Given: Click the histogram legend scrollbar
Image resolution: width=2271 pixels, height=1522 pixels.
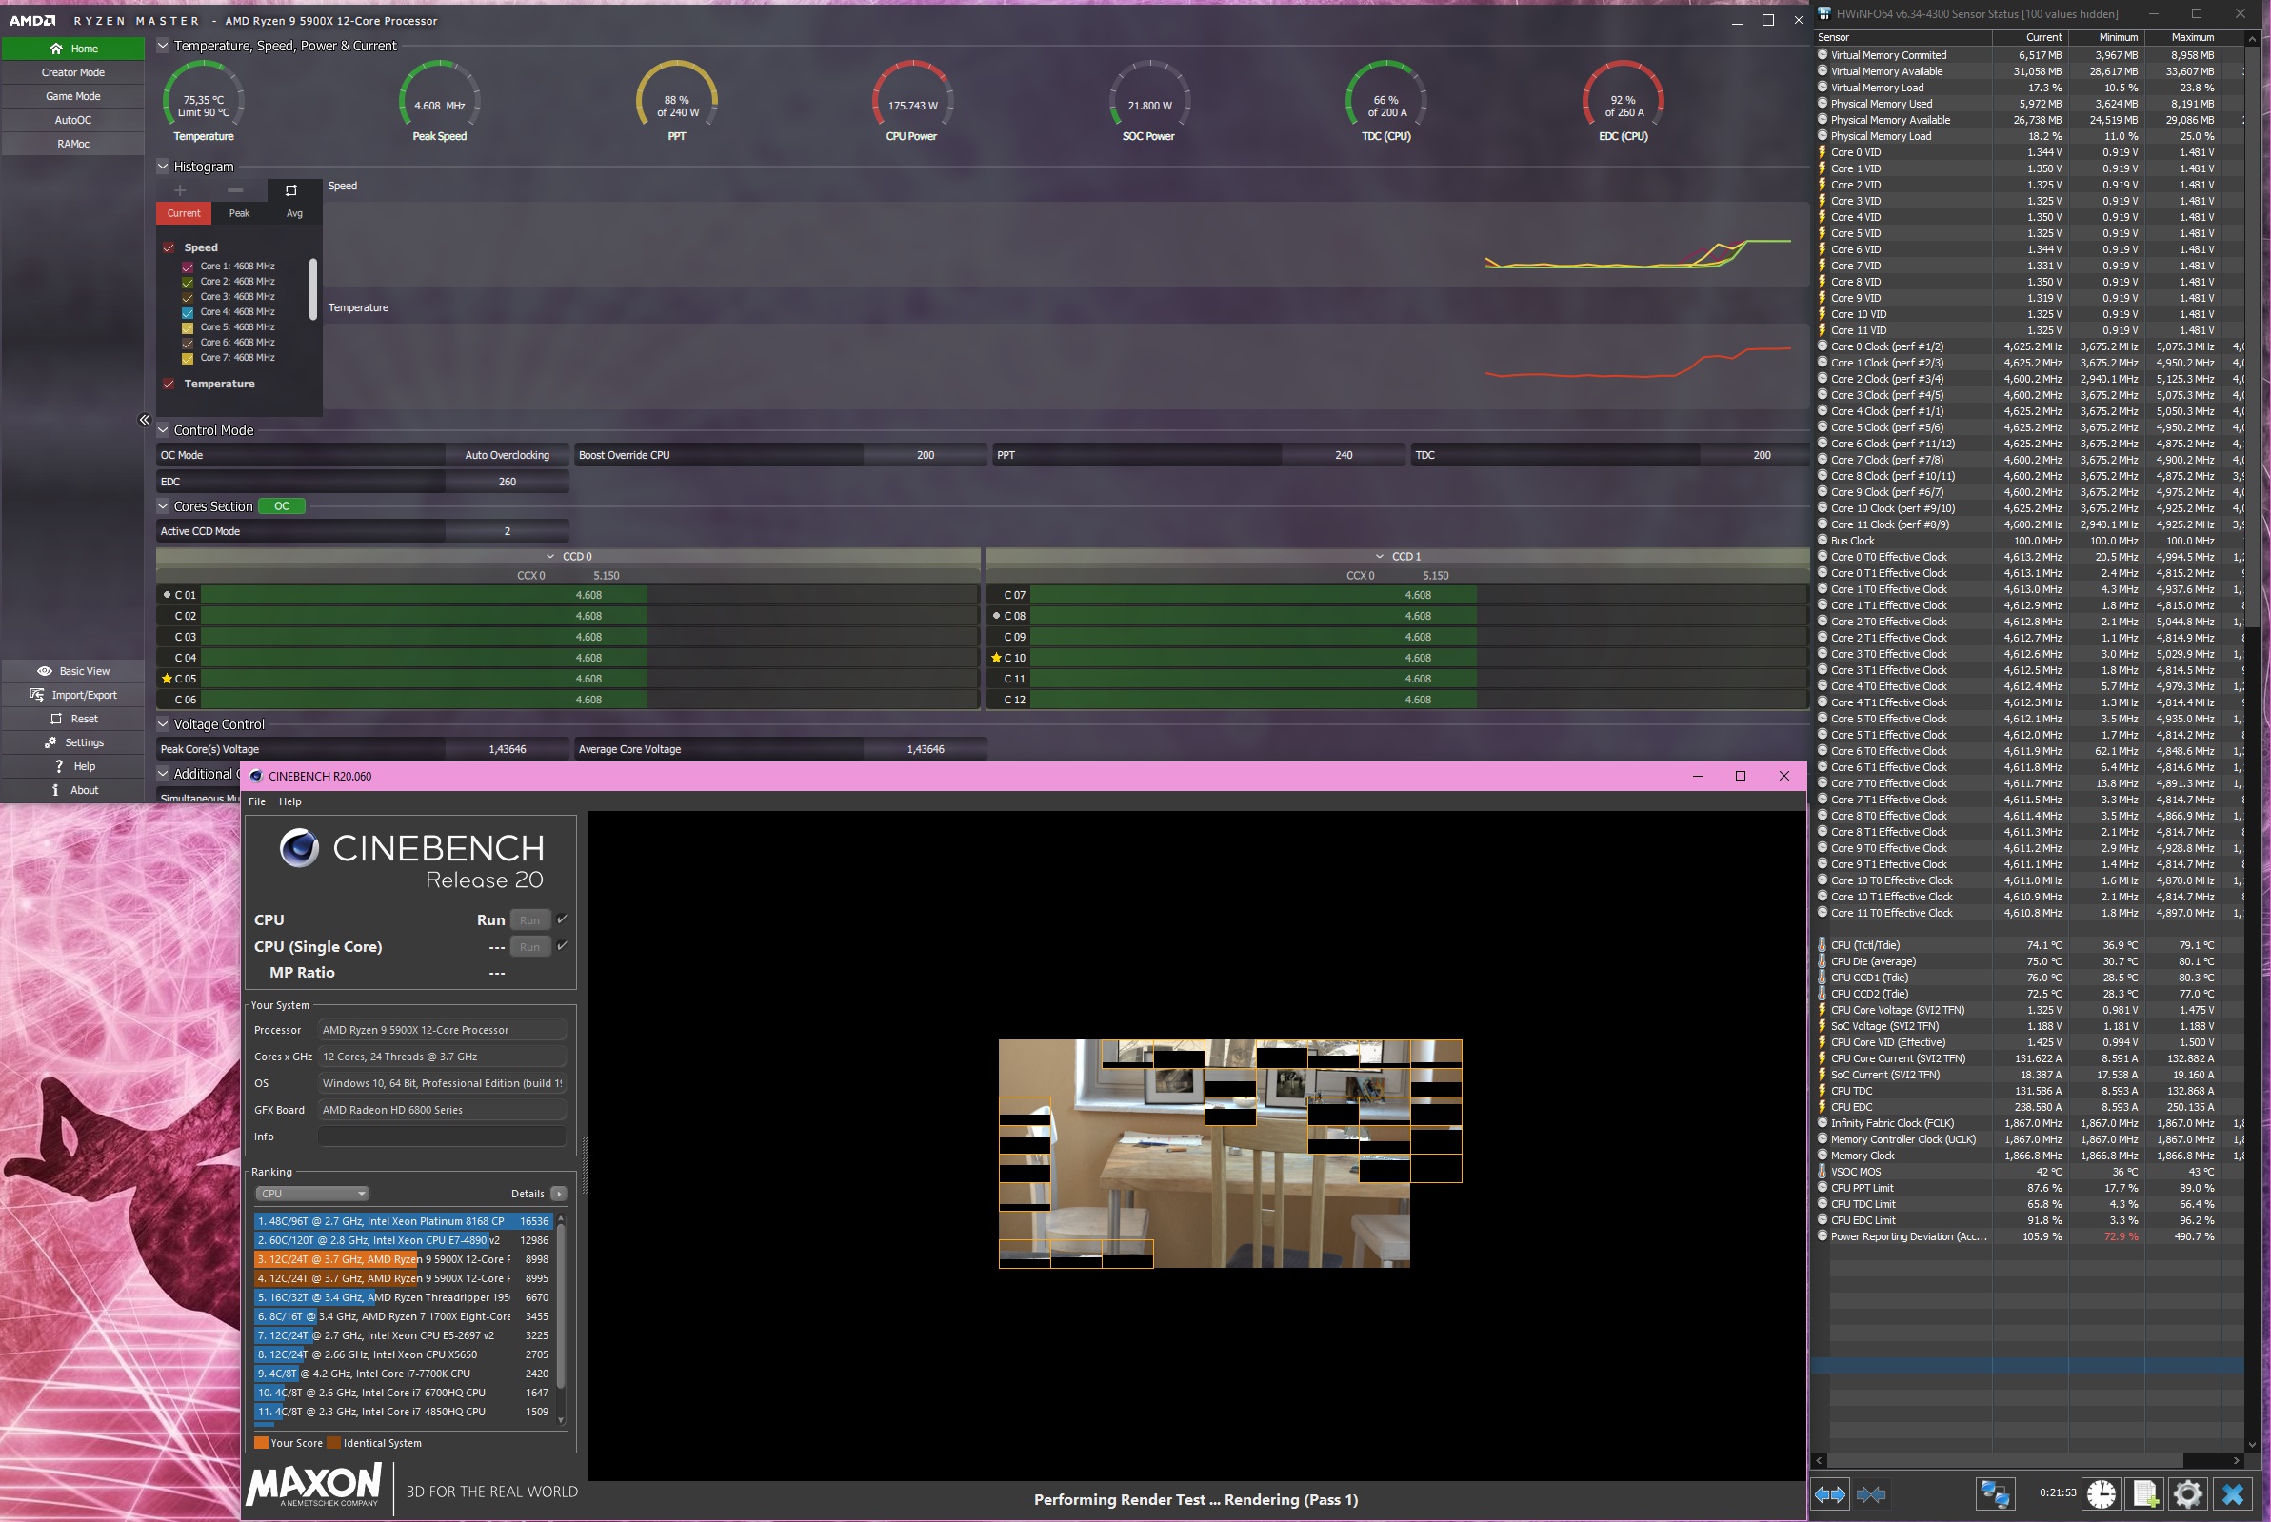Looking at the screenshot, I should [312, 289].
